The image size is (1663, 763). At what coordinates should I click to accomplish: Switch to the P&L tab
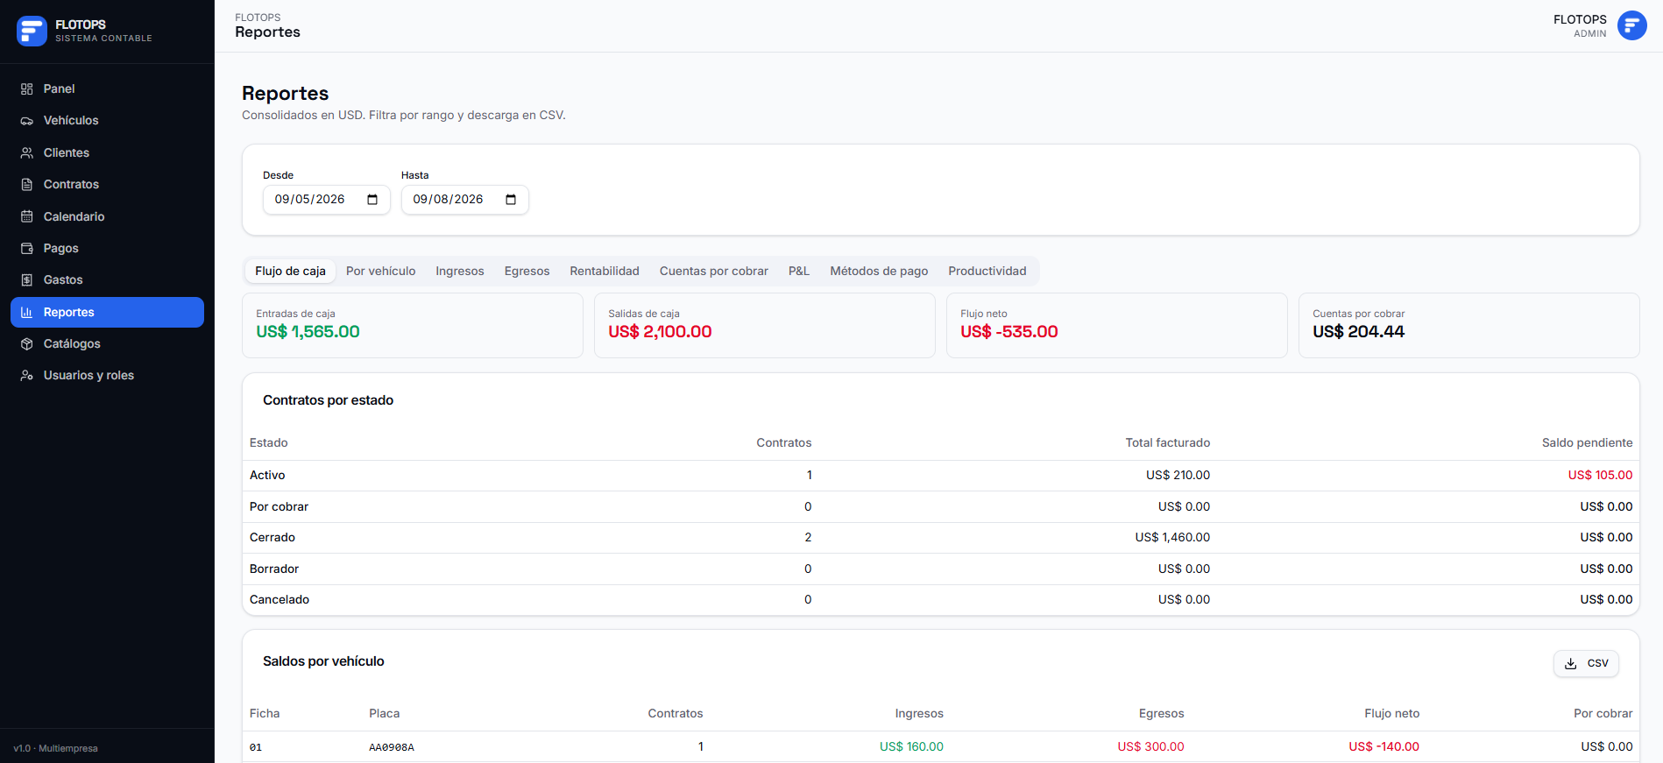(799, 272)
